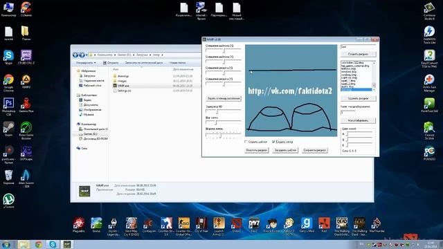443x249 pixels.
Task: Uncheck the Скрыть сетку checkbox
Action: tap(273, 142)
